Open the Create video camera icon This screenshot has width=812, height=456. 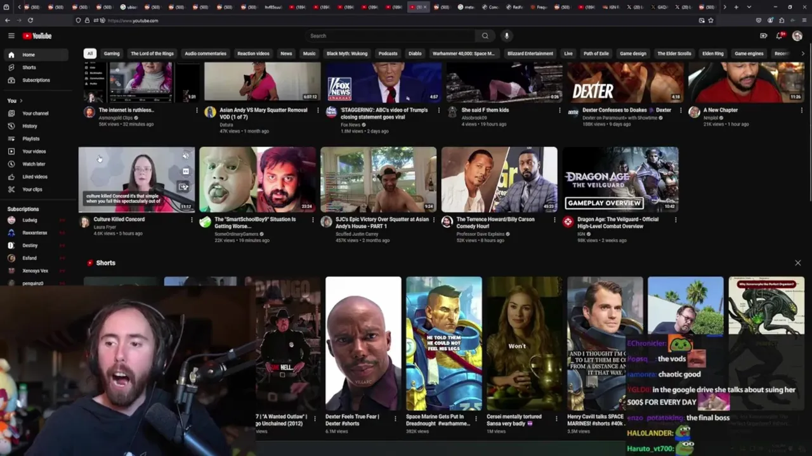pos(763,36)
